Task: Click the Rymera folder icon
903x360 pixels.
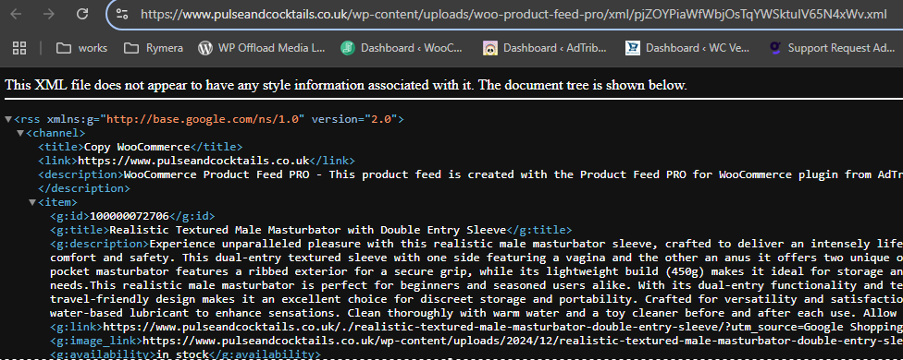Action: click(x=131, y=48)
